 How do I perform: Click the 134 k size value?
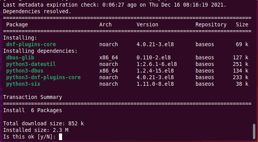tap(241, 71)
